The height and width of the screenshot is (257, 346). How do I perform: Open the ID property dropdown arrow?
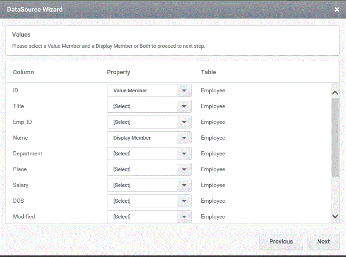pyautogui.click(x=184, y=90)
